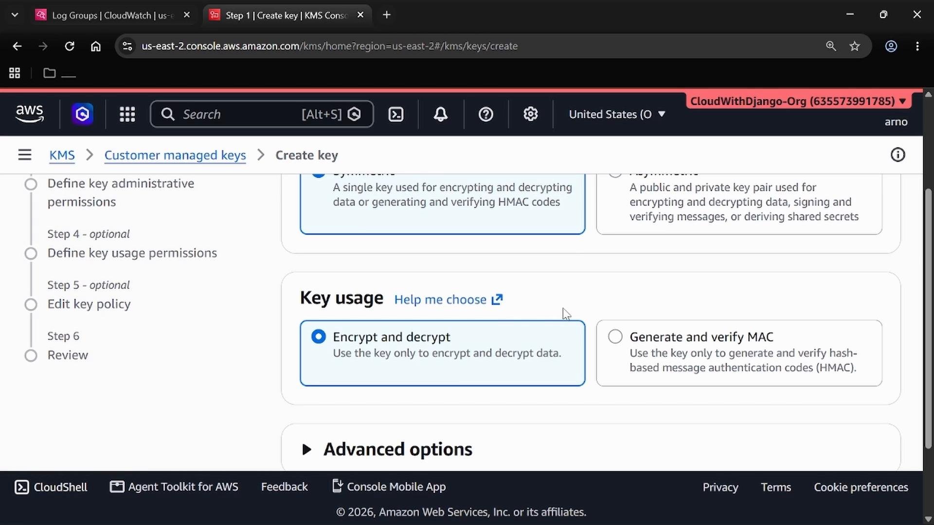Open Console Mobile App link
This screenshot has width=934, height=525.
point(389,487)
